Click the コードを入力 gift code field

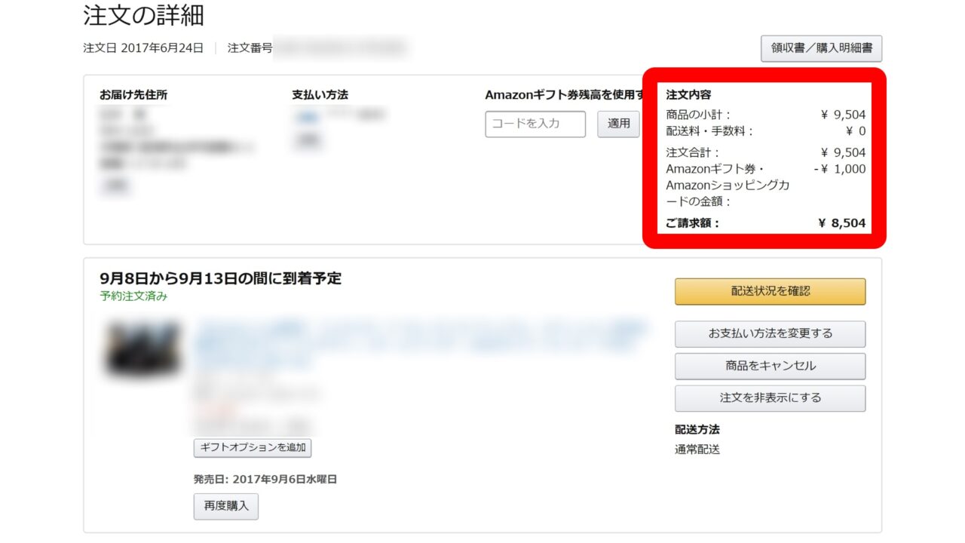point(535,124)
